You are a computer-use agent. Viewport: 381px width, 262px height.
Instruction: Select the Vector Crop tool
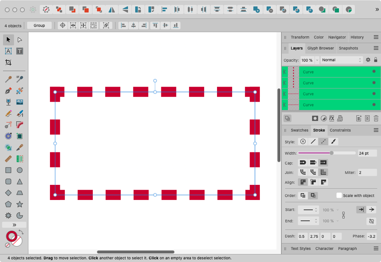[x=8, y=62]
